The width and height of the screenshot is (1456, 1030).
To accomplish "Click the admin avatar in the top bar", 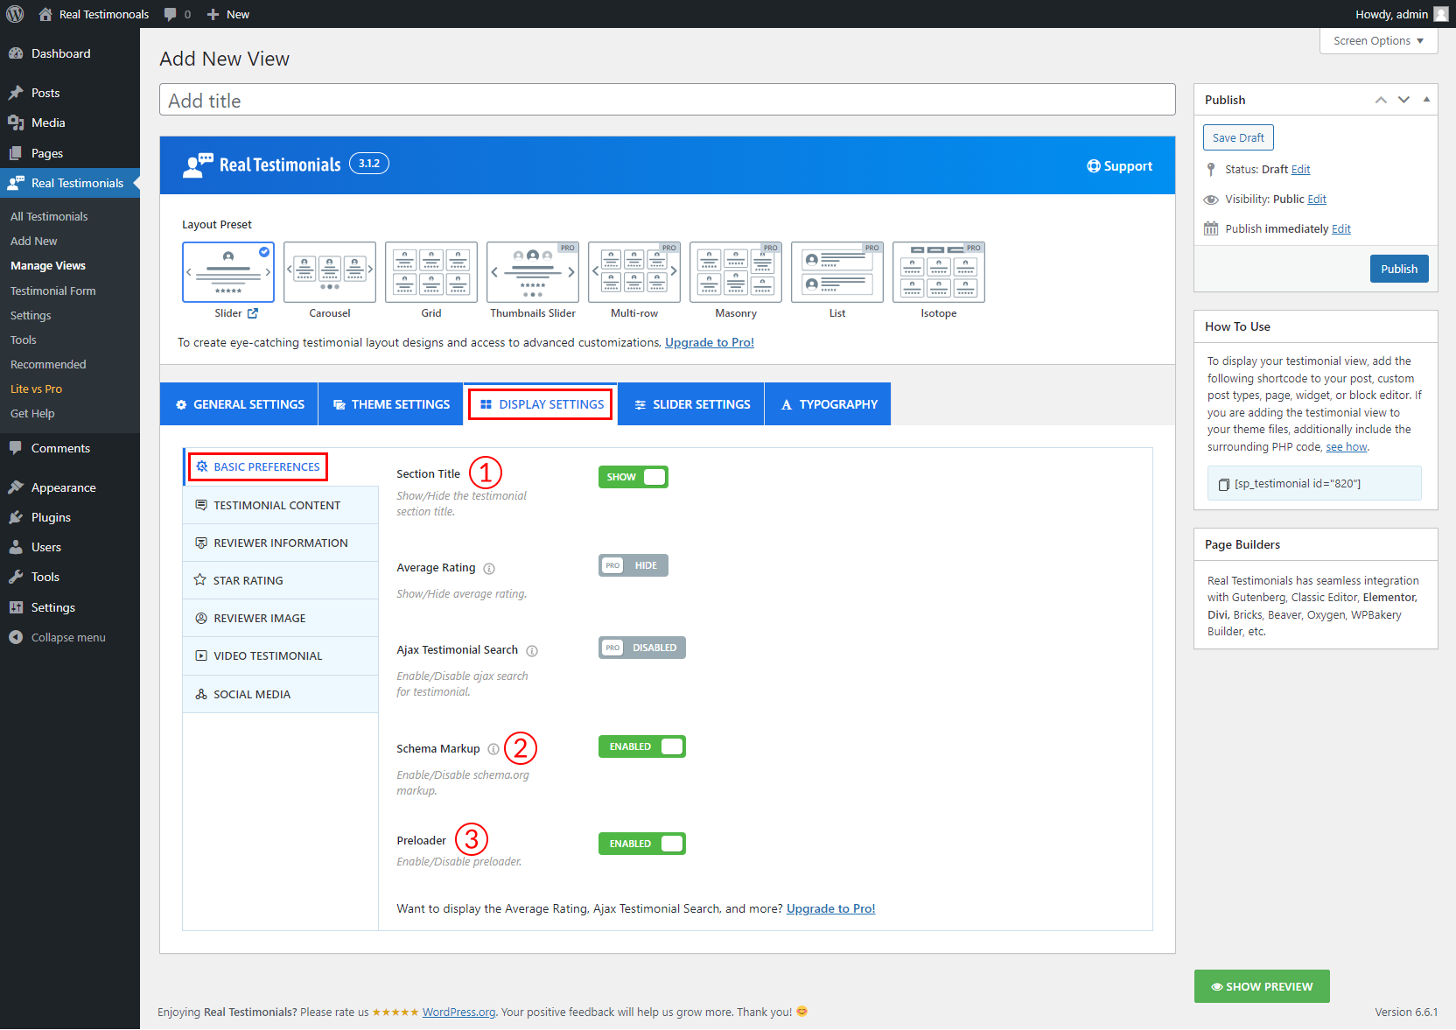I will 1441,14.
